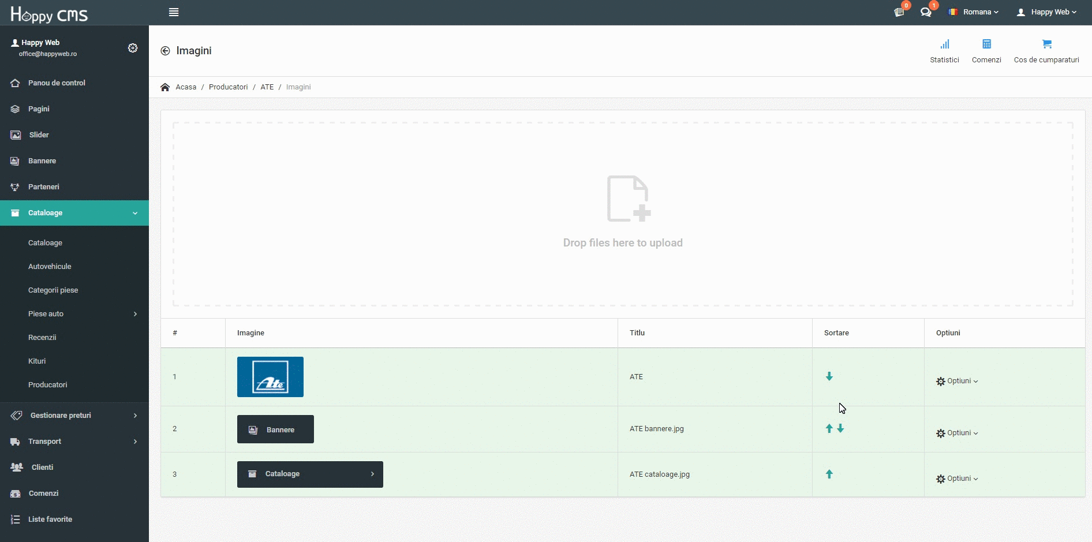The image size is (1092, 542).
Task: Open Pagini in sidebar
Action: [x=74, y=109]
